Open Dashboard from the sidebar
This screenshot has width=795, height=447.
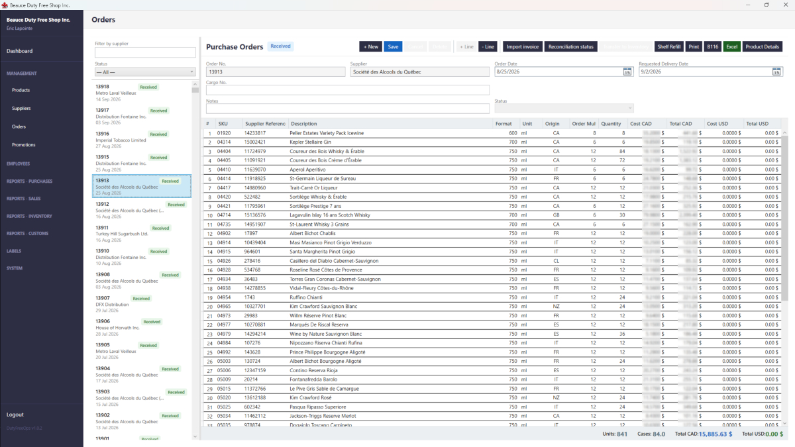[19, 51]
